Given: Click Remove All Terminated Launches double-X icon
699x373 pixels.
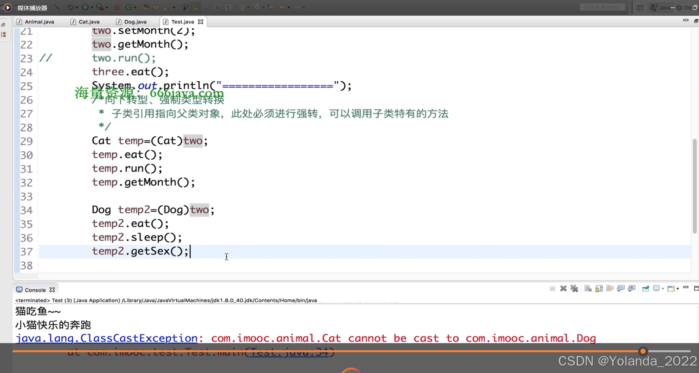Looking at the screenshot, I should coord(574,289).
